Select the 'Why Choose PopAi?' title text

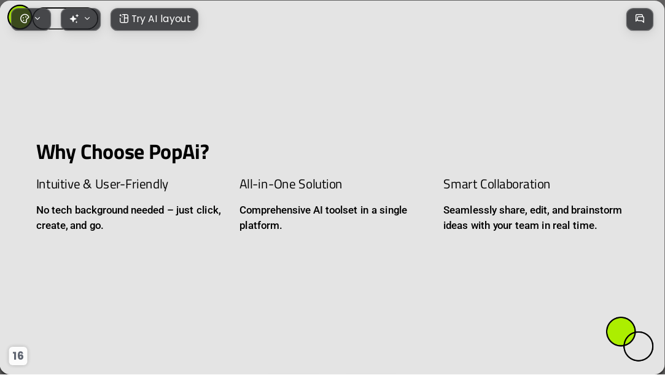[x=123, y=152]
